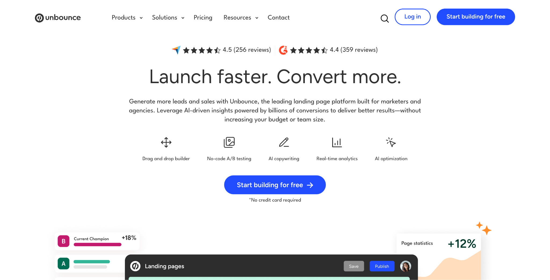Screen dimensions: 550x280
Task: Click the No-code A/B testing image icon
Action: (229, 142)
